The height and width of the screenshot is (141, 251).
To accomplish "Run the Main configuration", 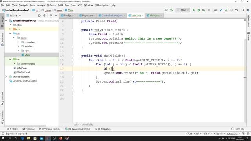I will pyautogui.click(x=193, y=10).
